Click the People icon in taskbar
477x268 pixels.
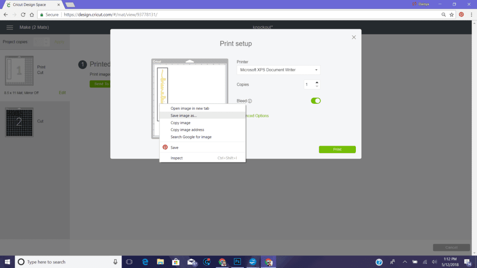click(x=392, y=262)
